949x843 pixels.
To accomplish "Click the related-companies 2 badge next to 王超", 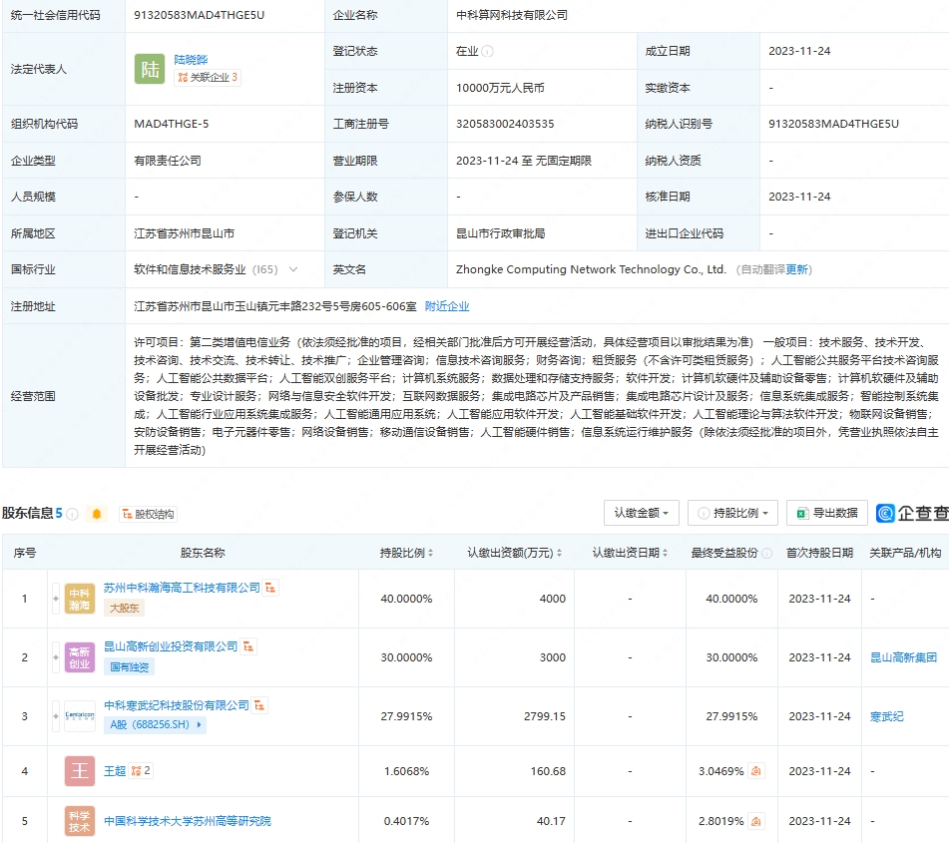I will click(141, 771).
